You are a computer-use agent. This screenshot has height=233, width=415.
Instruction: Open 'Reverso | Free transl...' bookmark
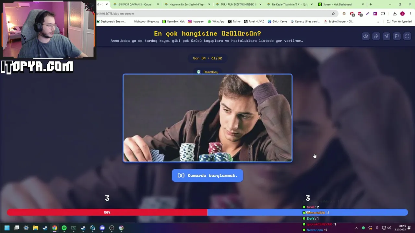pos(305,22)
